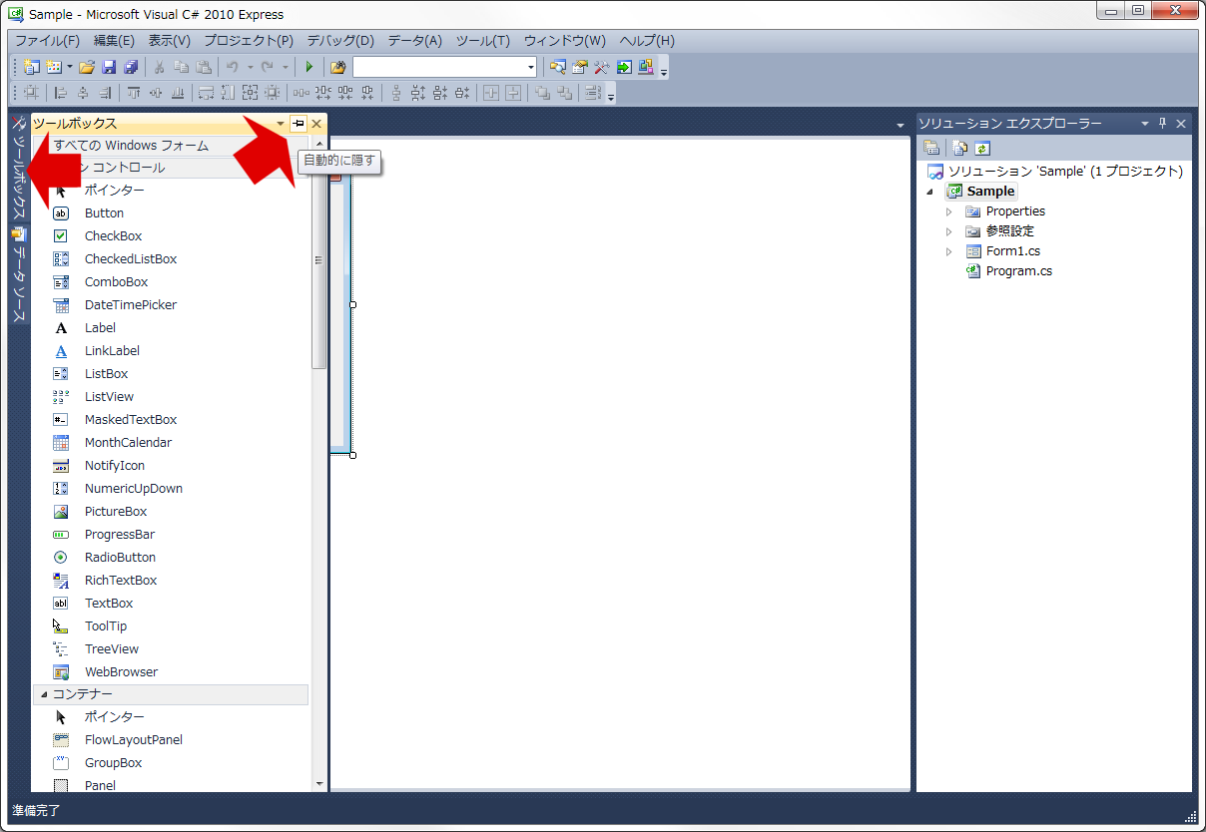
Task: Click the Paste clipboard icon
Action: pos(203,67)
